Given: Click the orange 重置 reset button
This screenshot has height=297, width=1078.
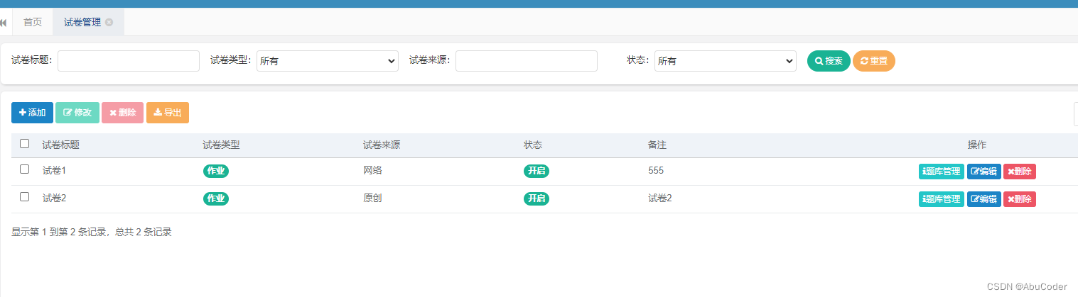Looking at the screenshot, I should click(x=874, y=61).
